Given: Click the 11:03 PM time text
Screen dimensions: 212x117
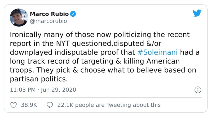Looking at the screenshot, I should click(x=23, y=90).
